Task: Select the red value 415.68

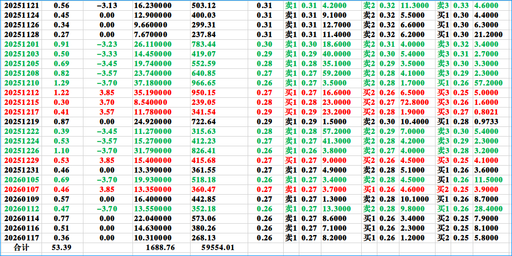Action: 204,160
